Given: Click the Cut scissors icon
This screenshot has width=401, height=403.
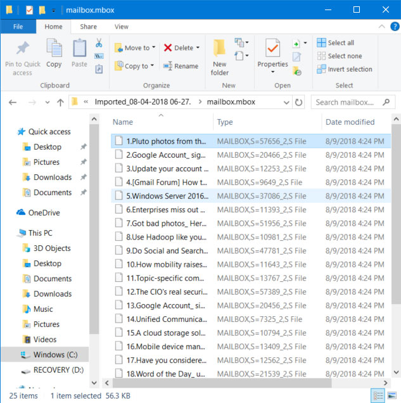Looking at the screenshot, I should click(x=99, y=42).
